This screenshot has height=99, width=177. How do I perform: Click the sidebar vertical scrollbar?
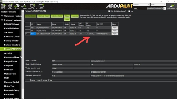tap(23, 54)
